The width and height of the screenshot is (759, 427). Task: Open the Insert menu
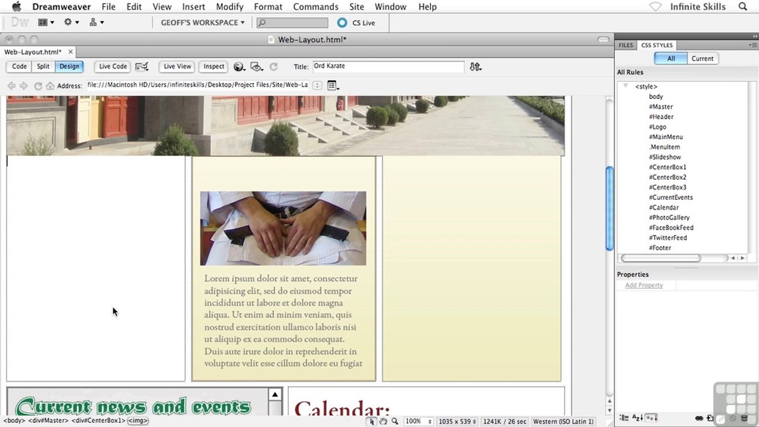tap(193, 7)
